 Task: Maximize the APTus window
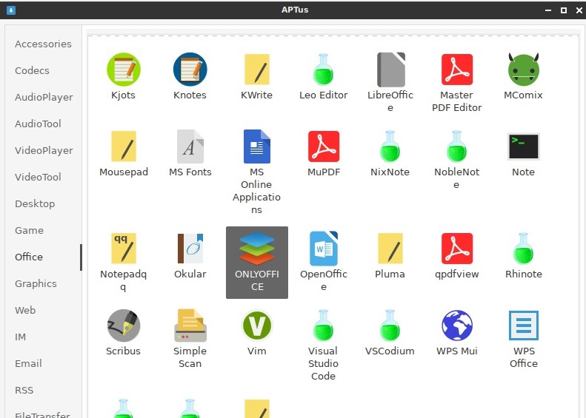(x=564, y=10)
